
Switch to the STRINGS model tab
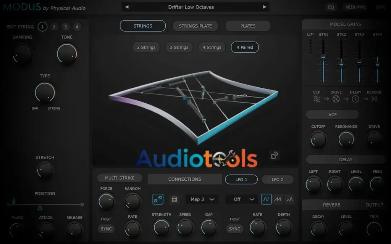click(143, 26)
